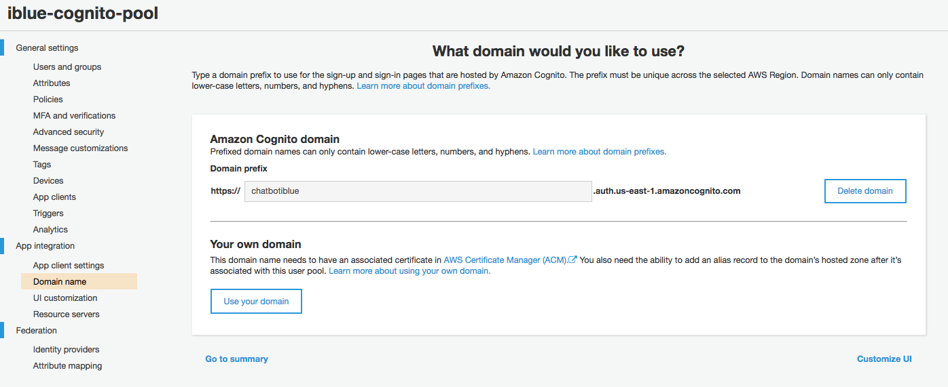The width and height of the screenshot is (948, 387).
Task: Open Triggers configuration
Action: coord(48,213)
